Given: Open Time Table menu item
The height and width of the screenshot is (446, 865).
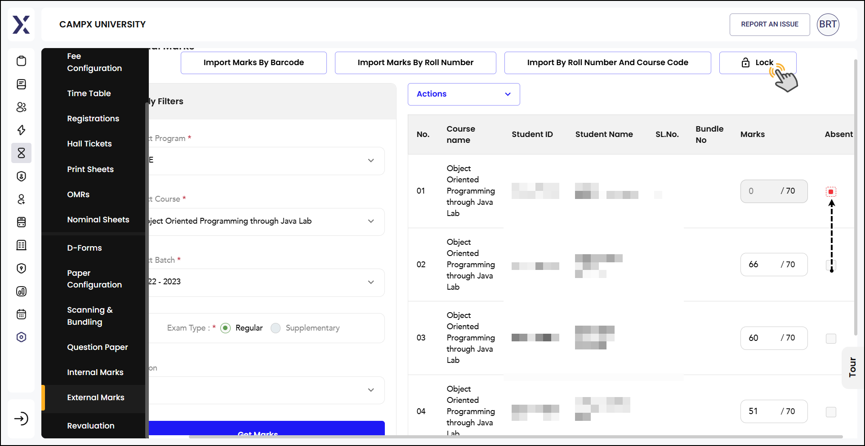Looking at the screenshot, I should [89, 93].
